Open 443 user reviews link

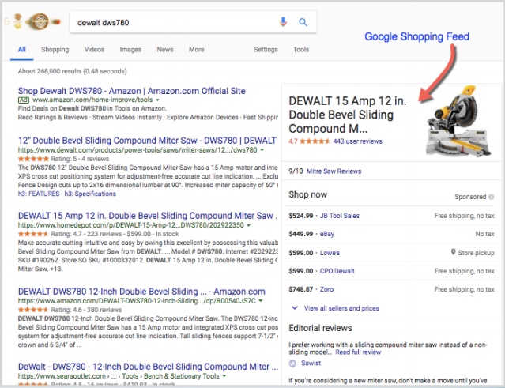(x=357, y=141)
